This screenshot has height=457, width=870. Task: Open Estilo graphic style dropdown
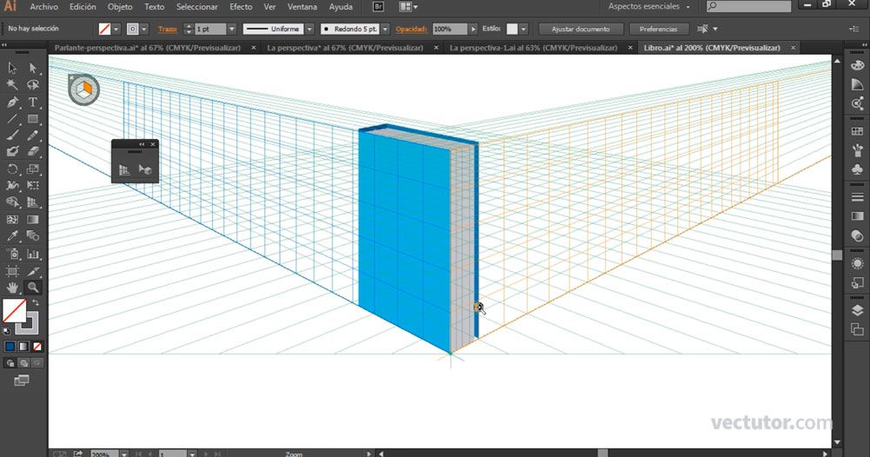point(523,29)
